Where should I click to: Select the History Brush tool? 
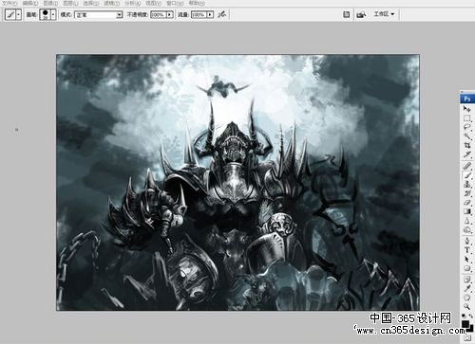pos(467,193)
